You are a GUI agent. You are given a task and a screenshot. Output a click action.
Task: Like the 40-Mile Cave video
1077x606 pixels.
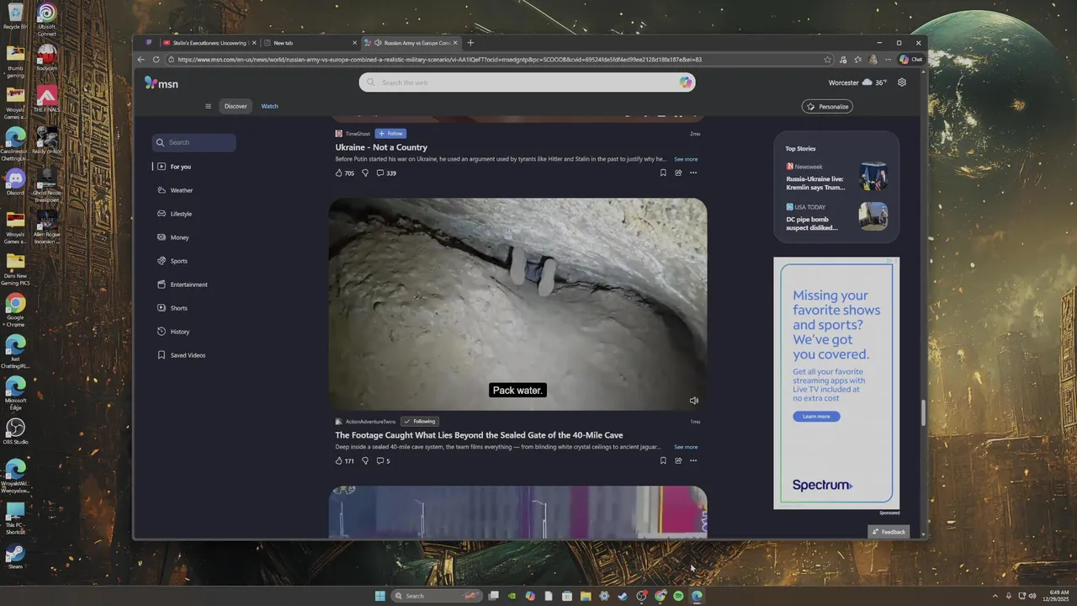[x=344, y=461]
